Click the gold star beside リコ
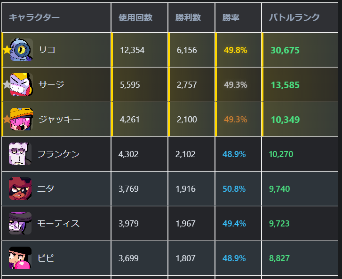This screenshot has width=342, height=279. click(x=7, y=50)
